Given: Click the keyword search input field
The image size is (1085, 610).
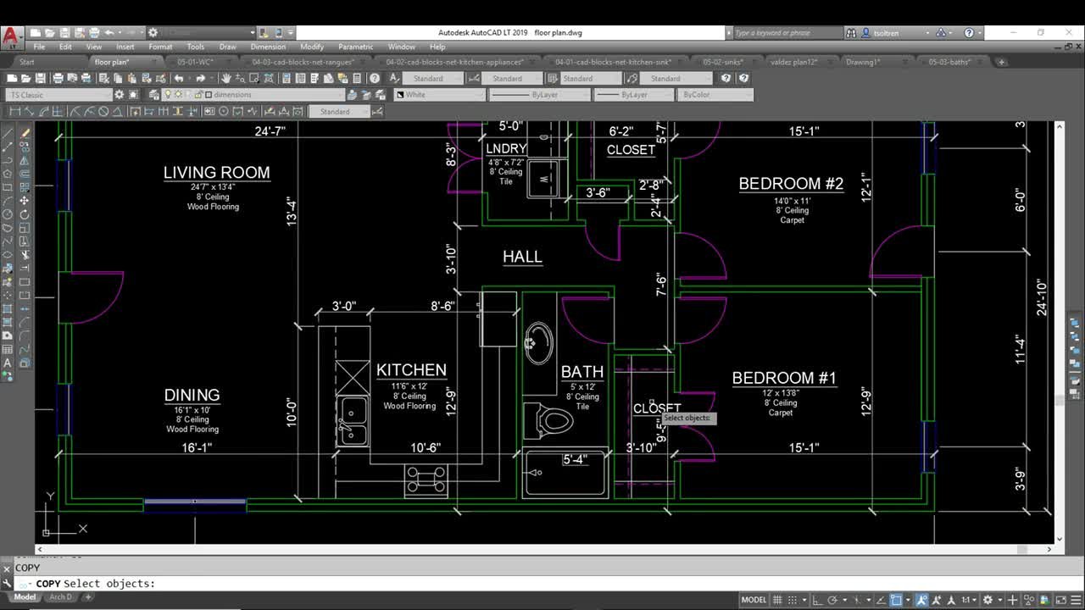Looking at the screenshot, I should [784, 33].
